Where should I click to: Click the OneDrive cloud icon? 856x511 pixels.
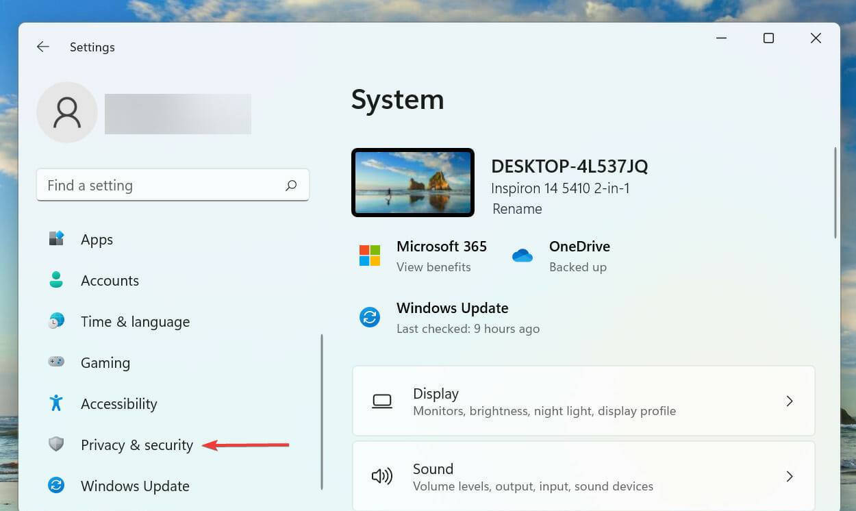tap(522, 255)
